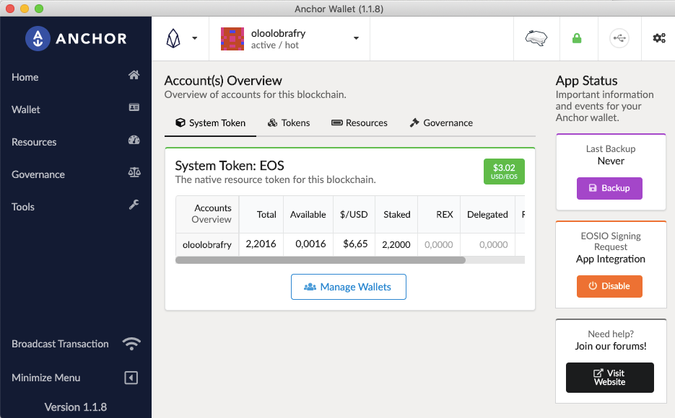Open Resources via the gauge icon

[x=134, y=140]
